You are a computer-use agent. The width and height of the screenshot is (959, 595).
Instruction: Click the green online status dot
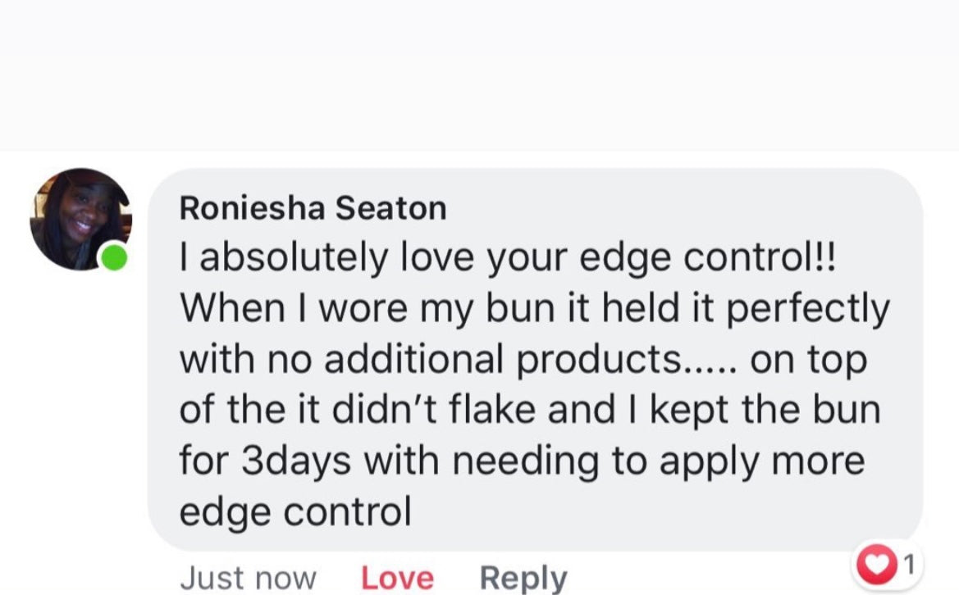pos(114,258)
